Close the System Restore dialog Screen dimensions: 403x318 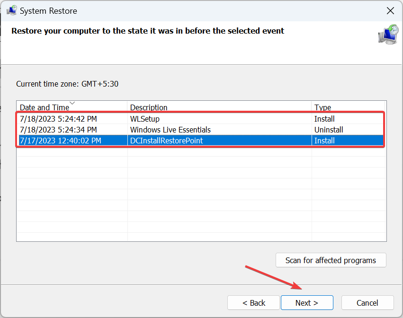coord(390,11)
